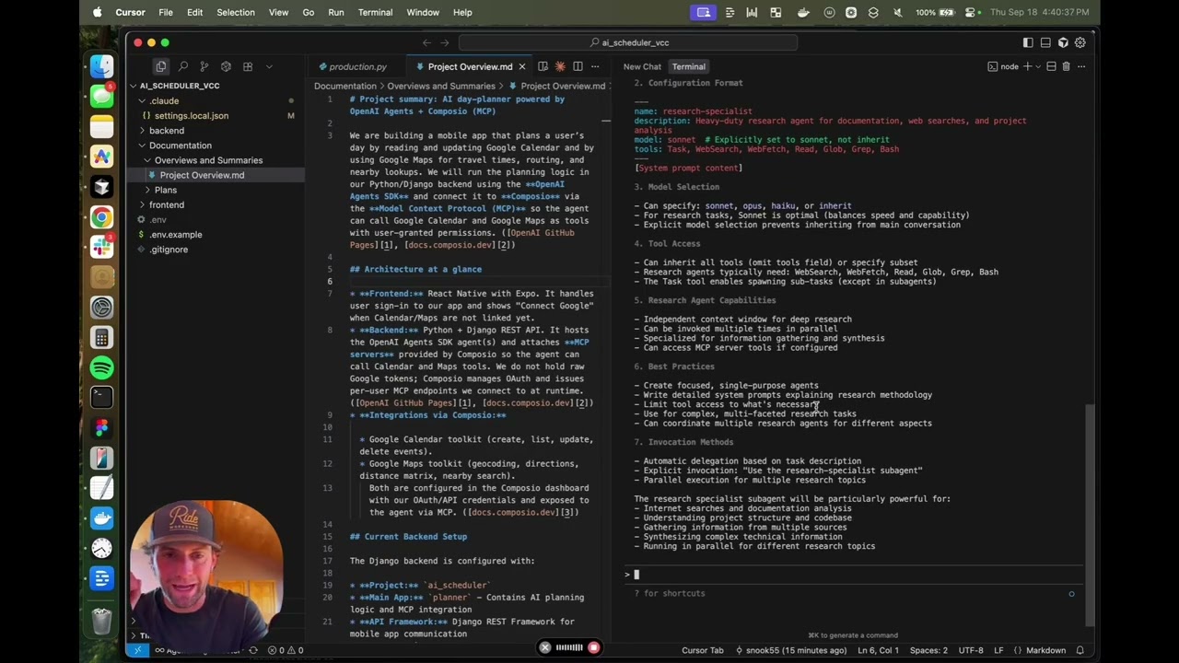Viewport: 1179px width, 663px height.
Task: Open the .env.example file
Action: [175, 234]
